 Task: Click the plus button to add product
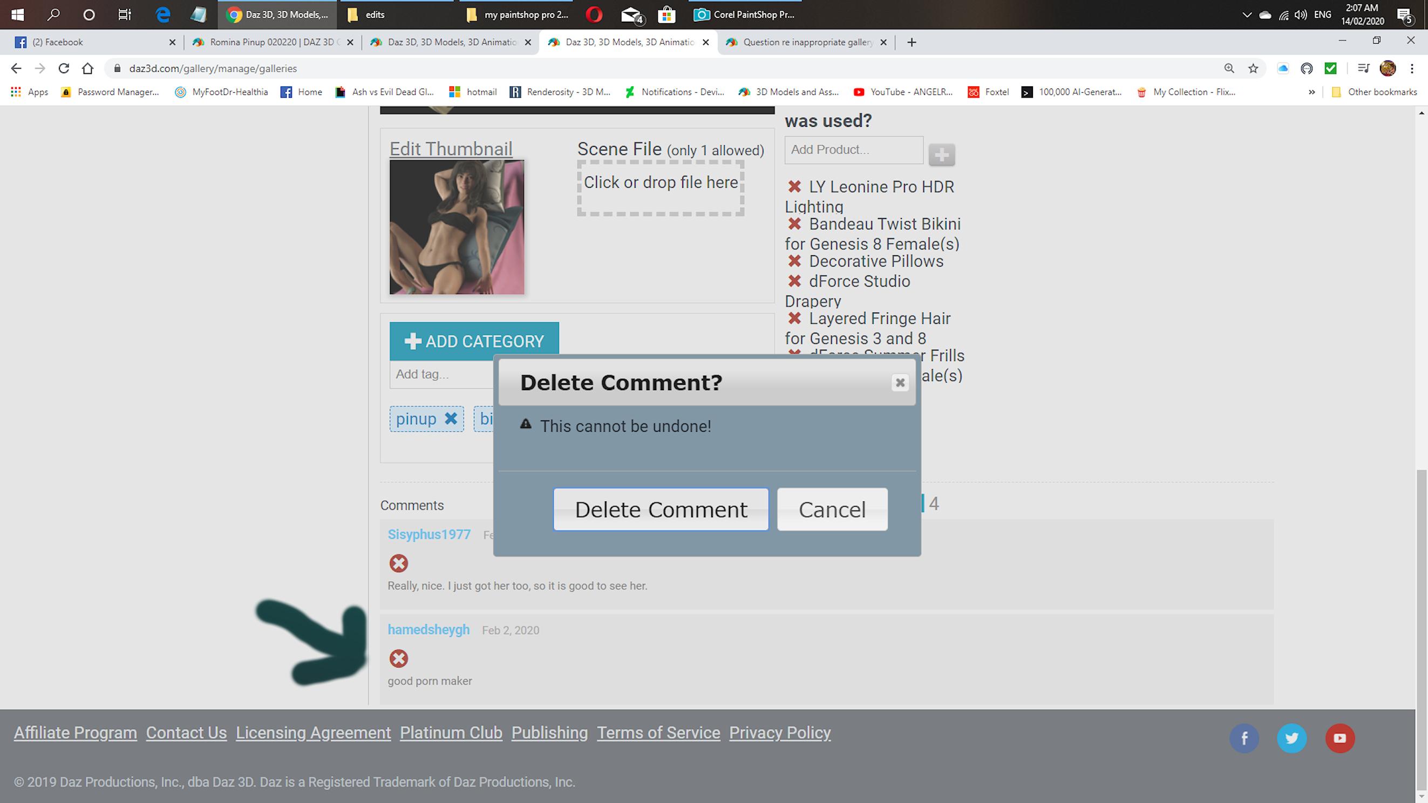coord(941,155)
